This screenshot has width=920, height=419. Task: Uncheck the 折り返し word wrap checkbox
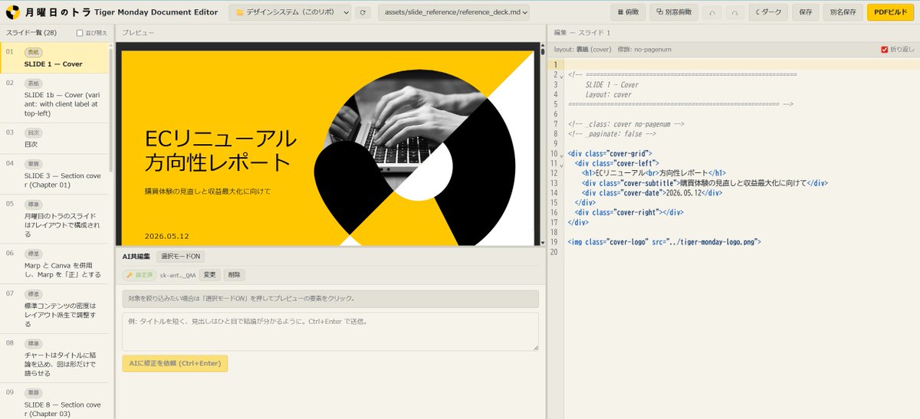[x=885, y=50]
